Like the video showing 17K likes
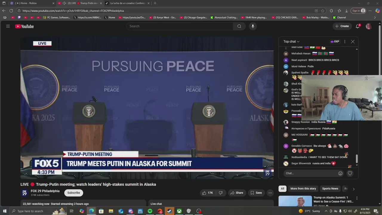382x215 pixels. 207,193
